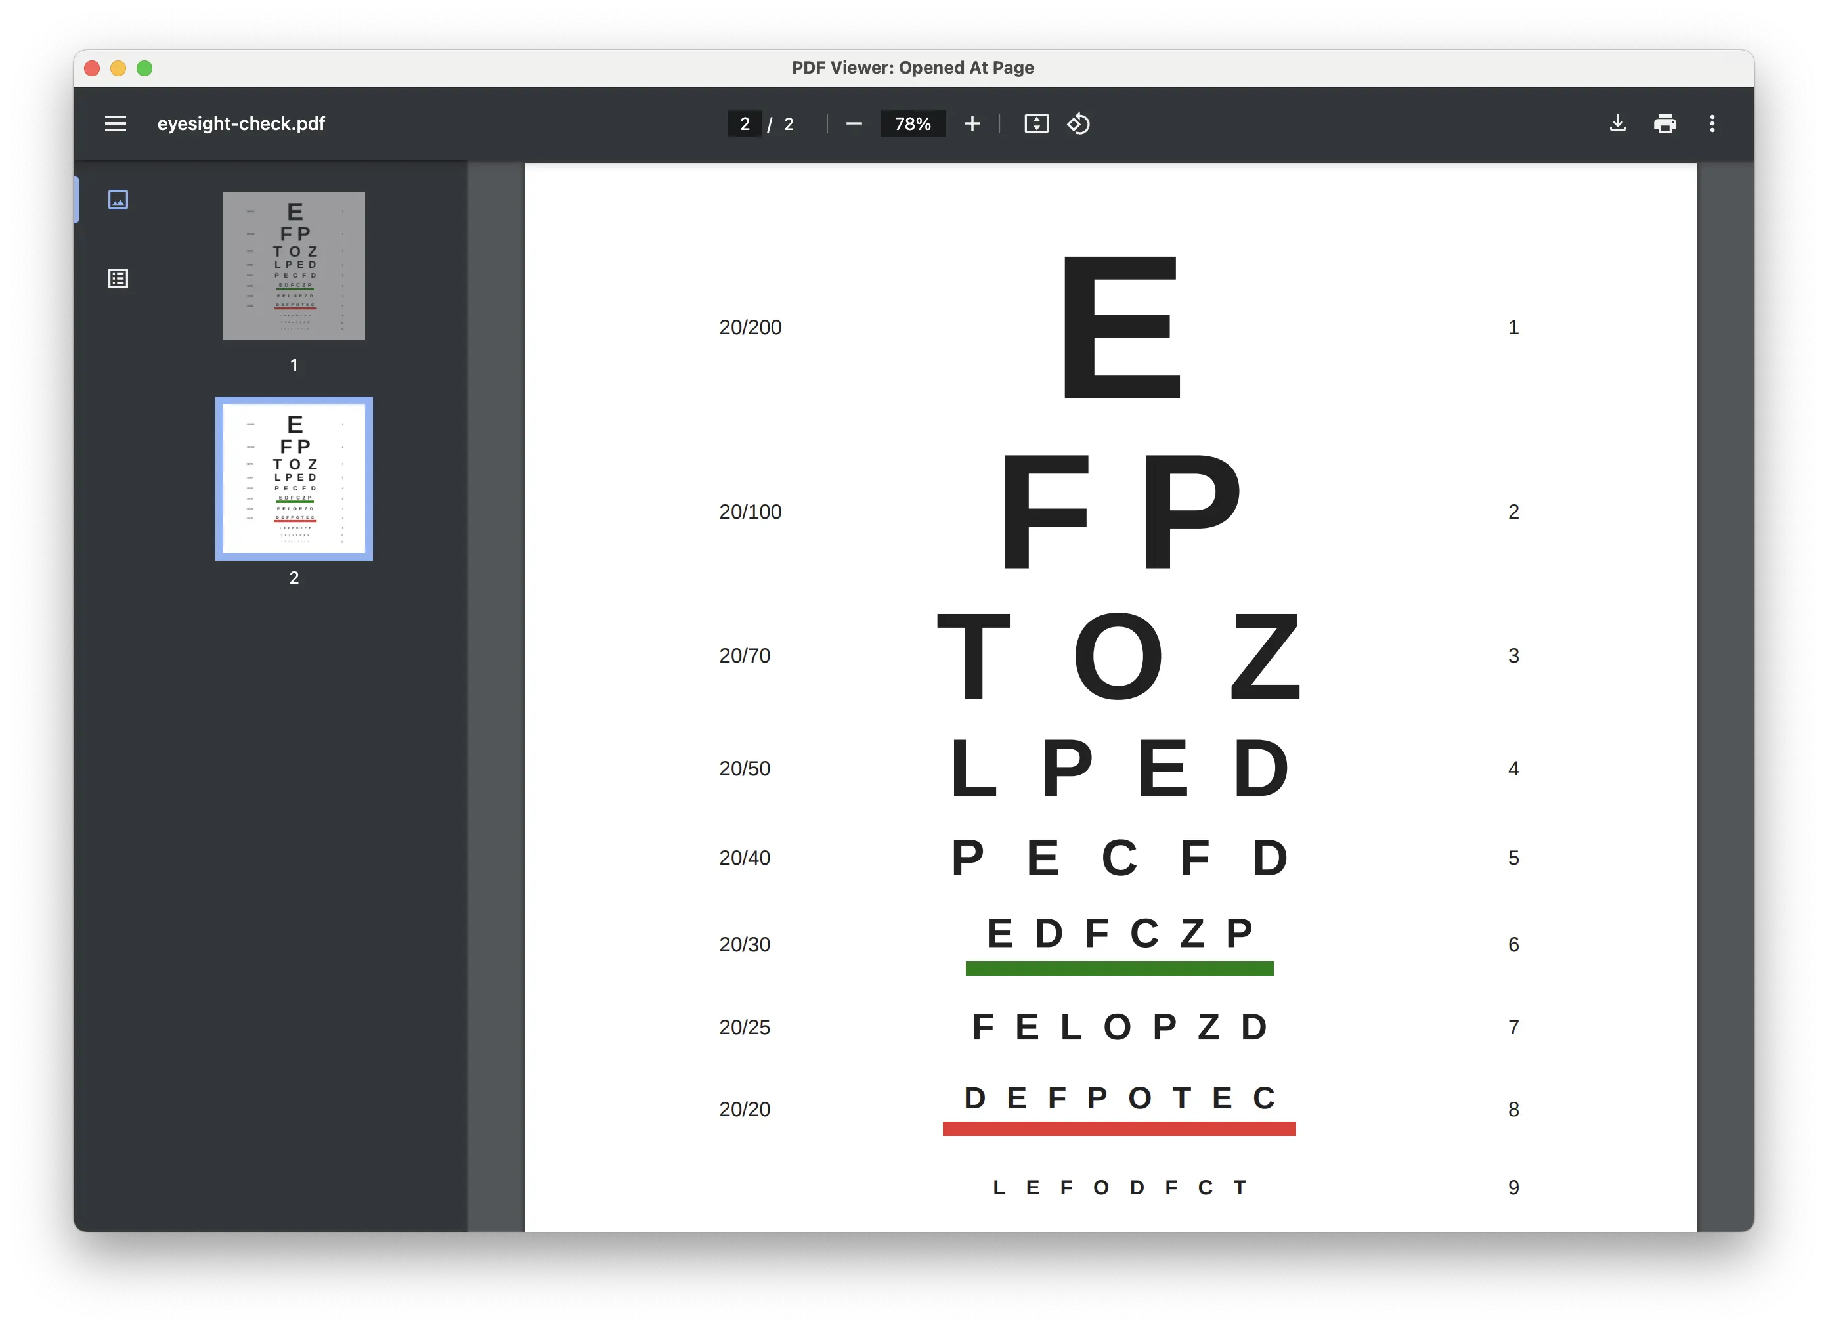Click the 'L E F O D F C T' letter row

[x=1120, y=1187]
